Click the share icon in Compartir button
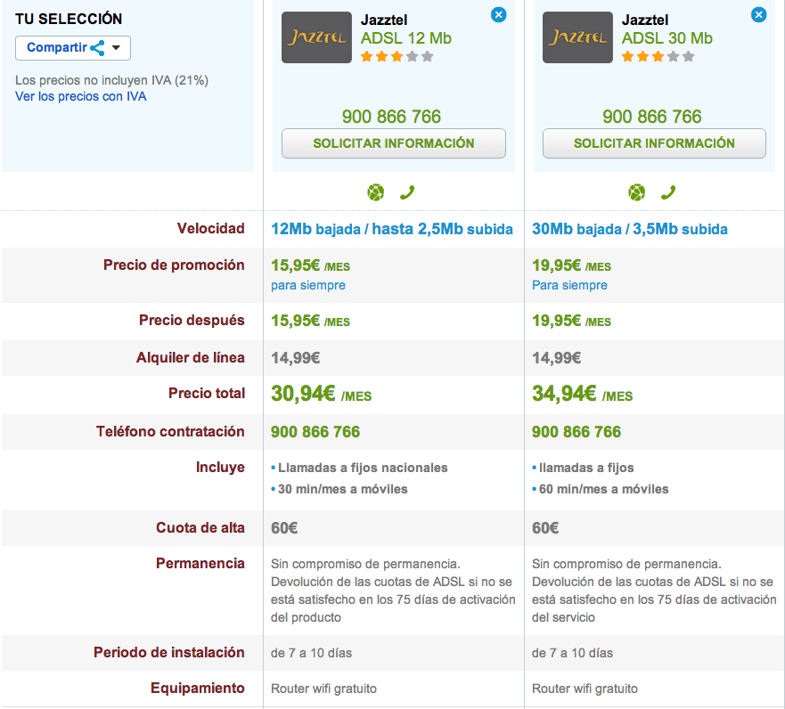This screenshot has width=785, height=709. tap(97, 48)
